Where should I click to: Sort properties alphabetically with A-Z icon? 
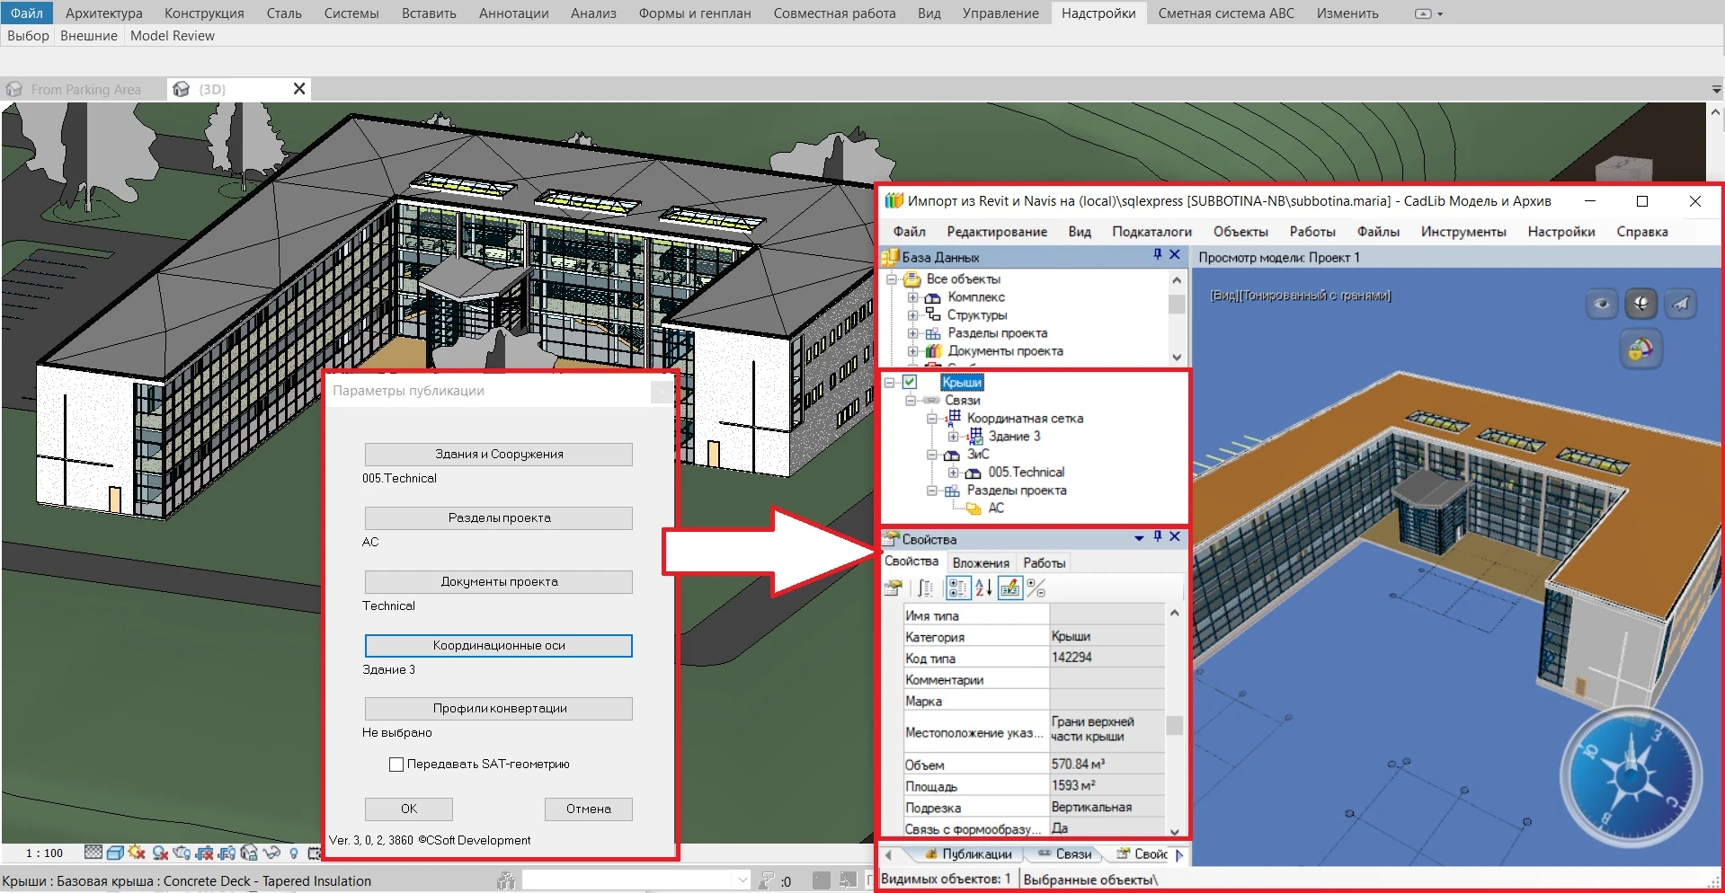[x=983, y=588]
